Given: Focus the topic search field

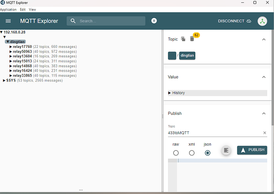Looking at the screenshot, I should 111,21.
